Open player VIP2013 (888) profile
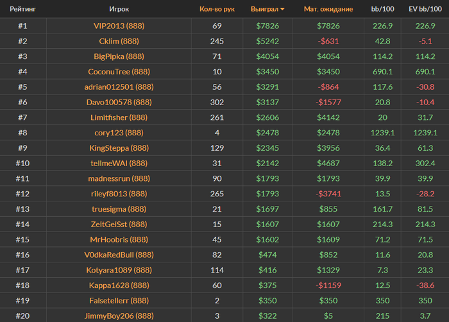The width and height of the screenshot is (449, 322). click(119, 26)
